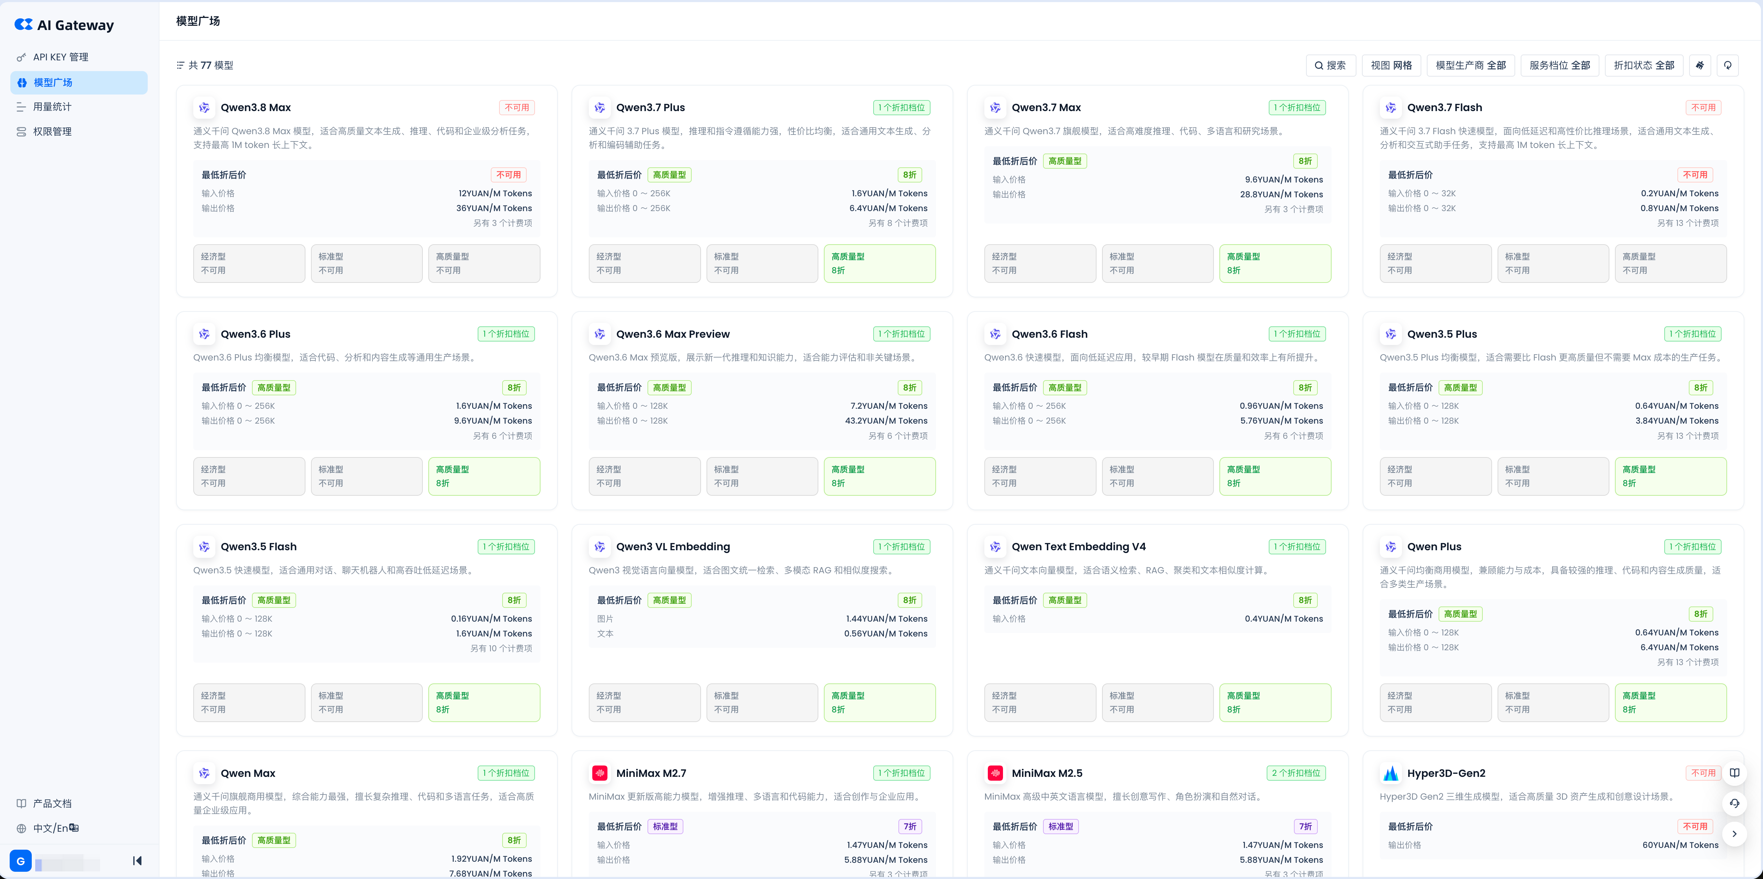The height and width of the screenshot is (879, 1763).
Task: Click the Qwen Plus model icon
Action: click(1391, 546)
